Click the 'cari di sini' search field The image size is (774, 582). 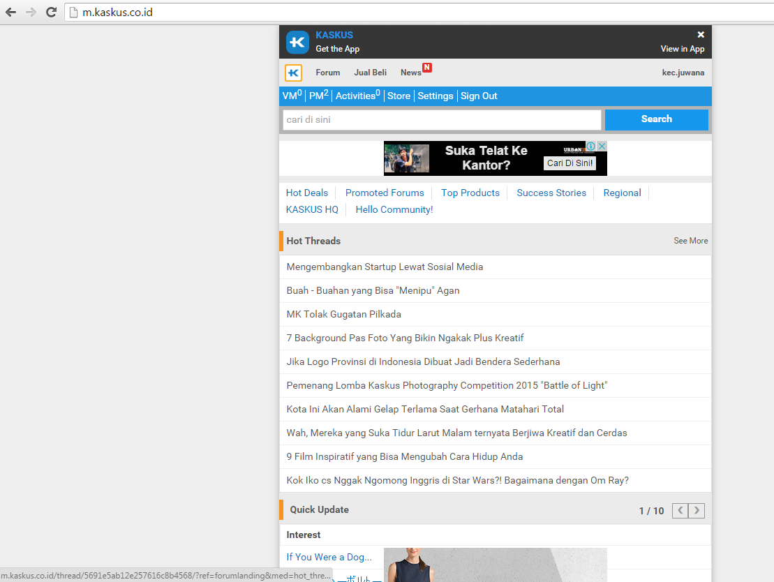click(x=442, y=120)
